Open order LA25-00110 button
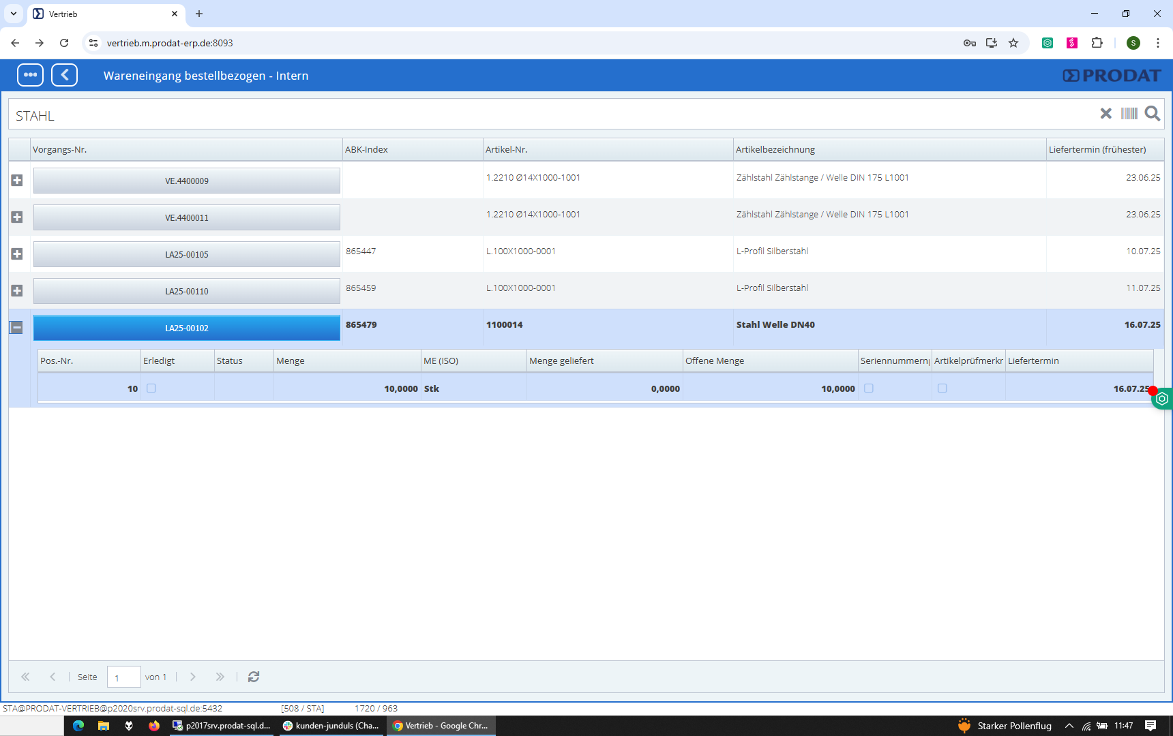The height and width of the screenshot is (736, 1173). (186, 291)
